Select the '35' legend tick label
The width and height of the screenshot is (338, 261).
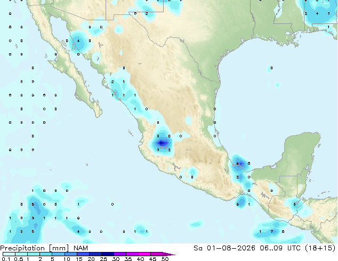128,259
